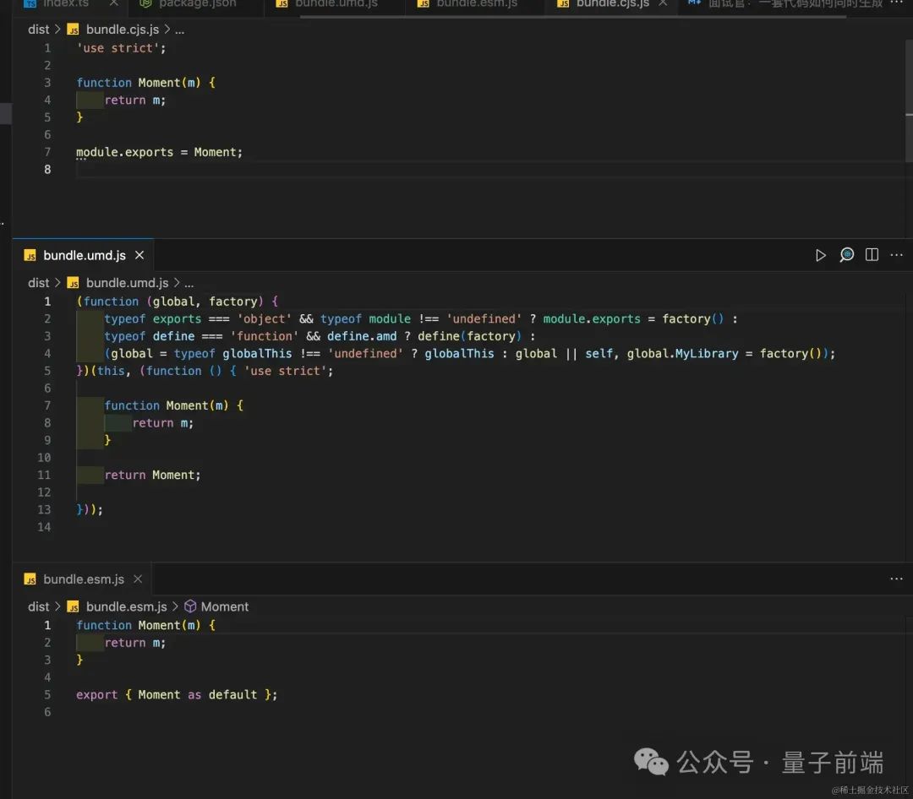Expand the bundle.umd.js breadcrumb file segment
Viewport: 913px width, 799px height.
pyautogui.click(x=127, y=283)
